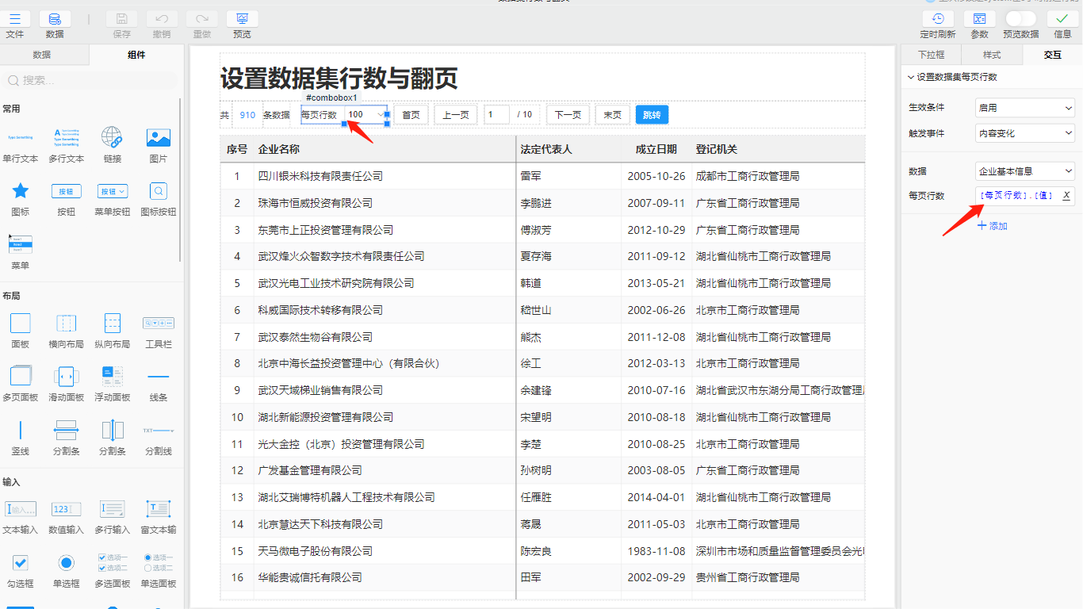
Task: Open the 生效条件 dropdown showing 启用
Action: coord(1024,108)
